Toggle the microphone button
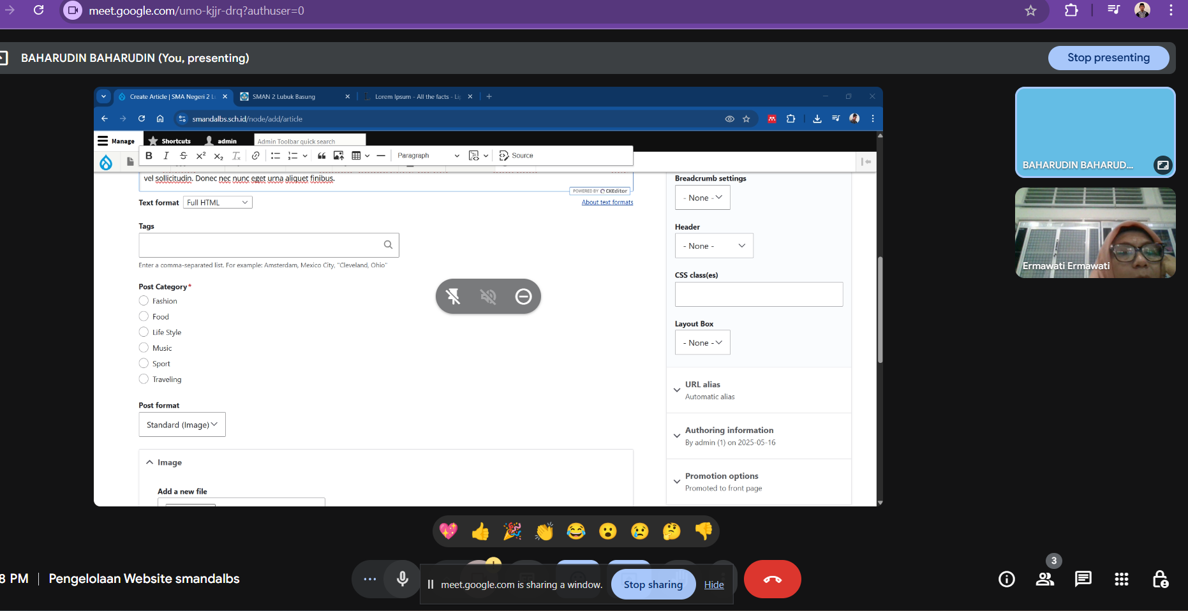The width and height of the screenshot is (1188, 611). (403, 579)
